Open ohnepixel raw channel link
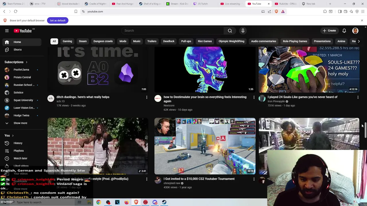The image size is (367, 206). click(x=172, y=183)
